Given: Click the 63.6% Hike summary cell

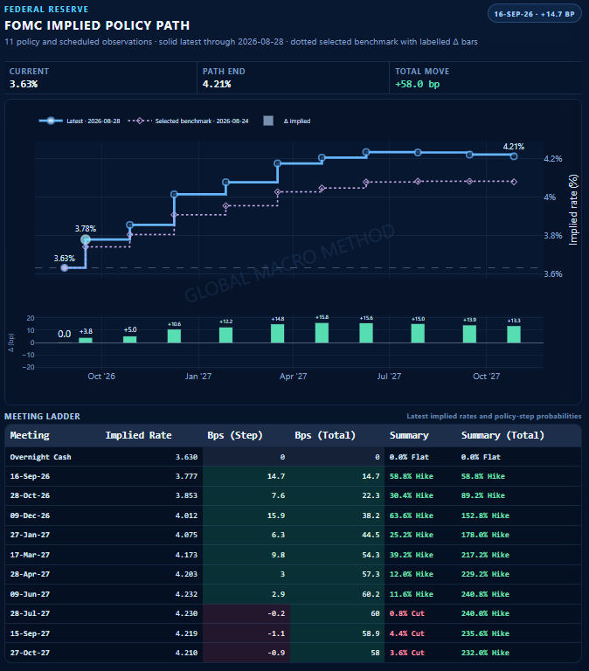Looking at the screenshot, I should click(x=412, y=515).
